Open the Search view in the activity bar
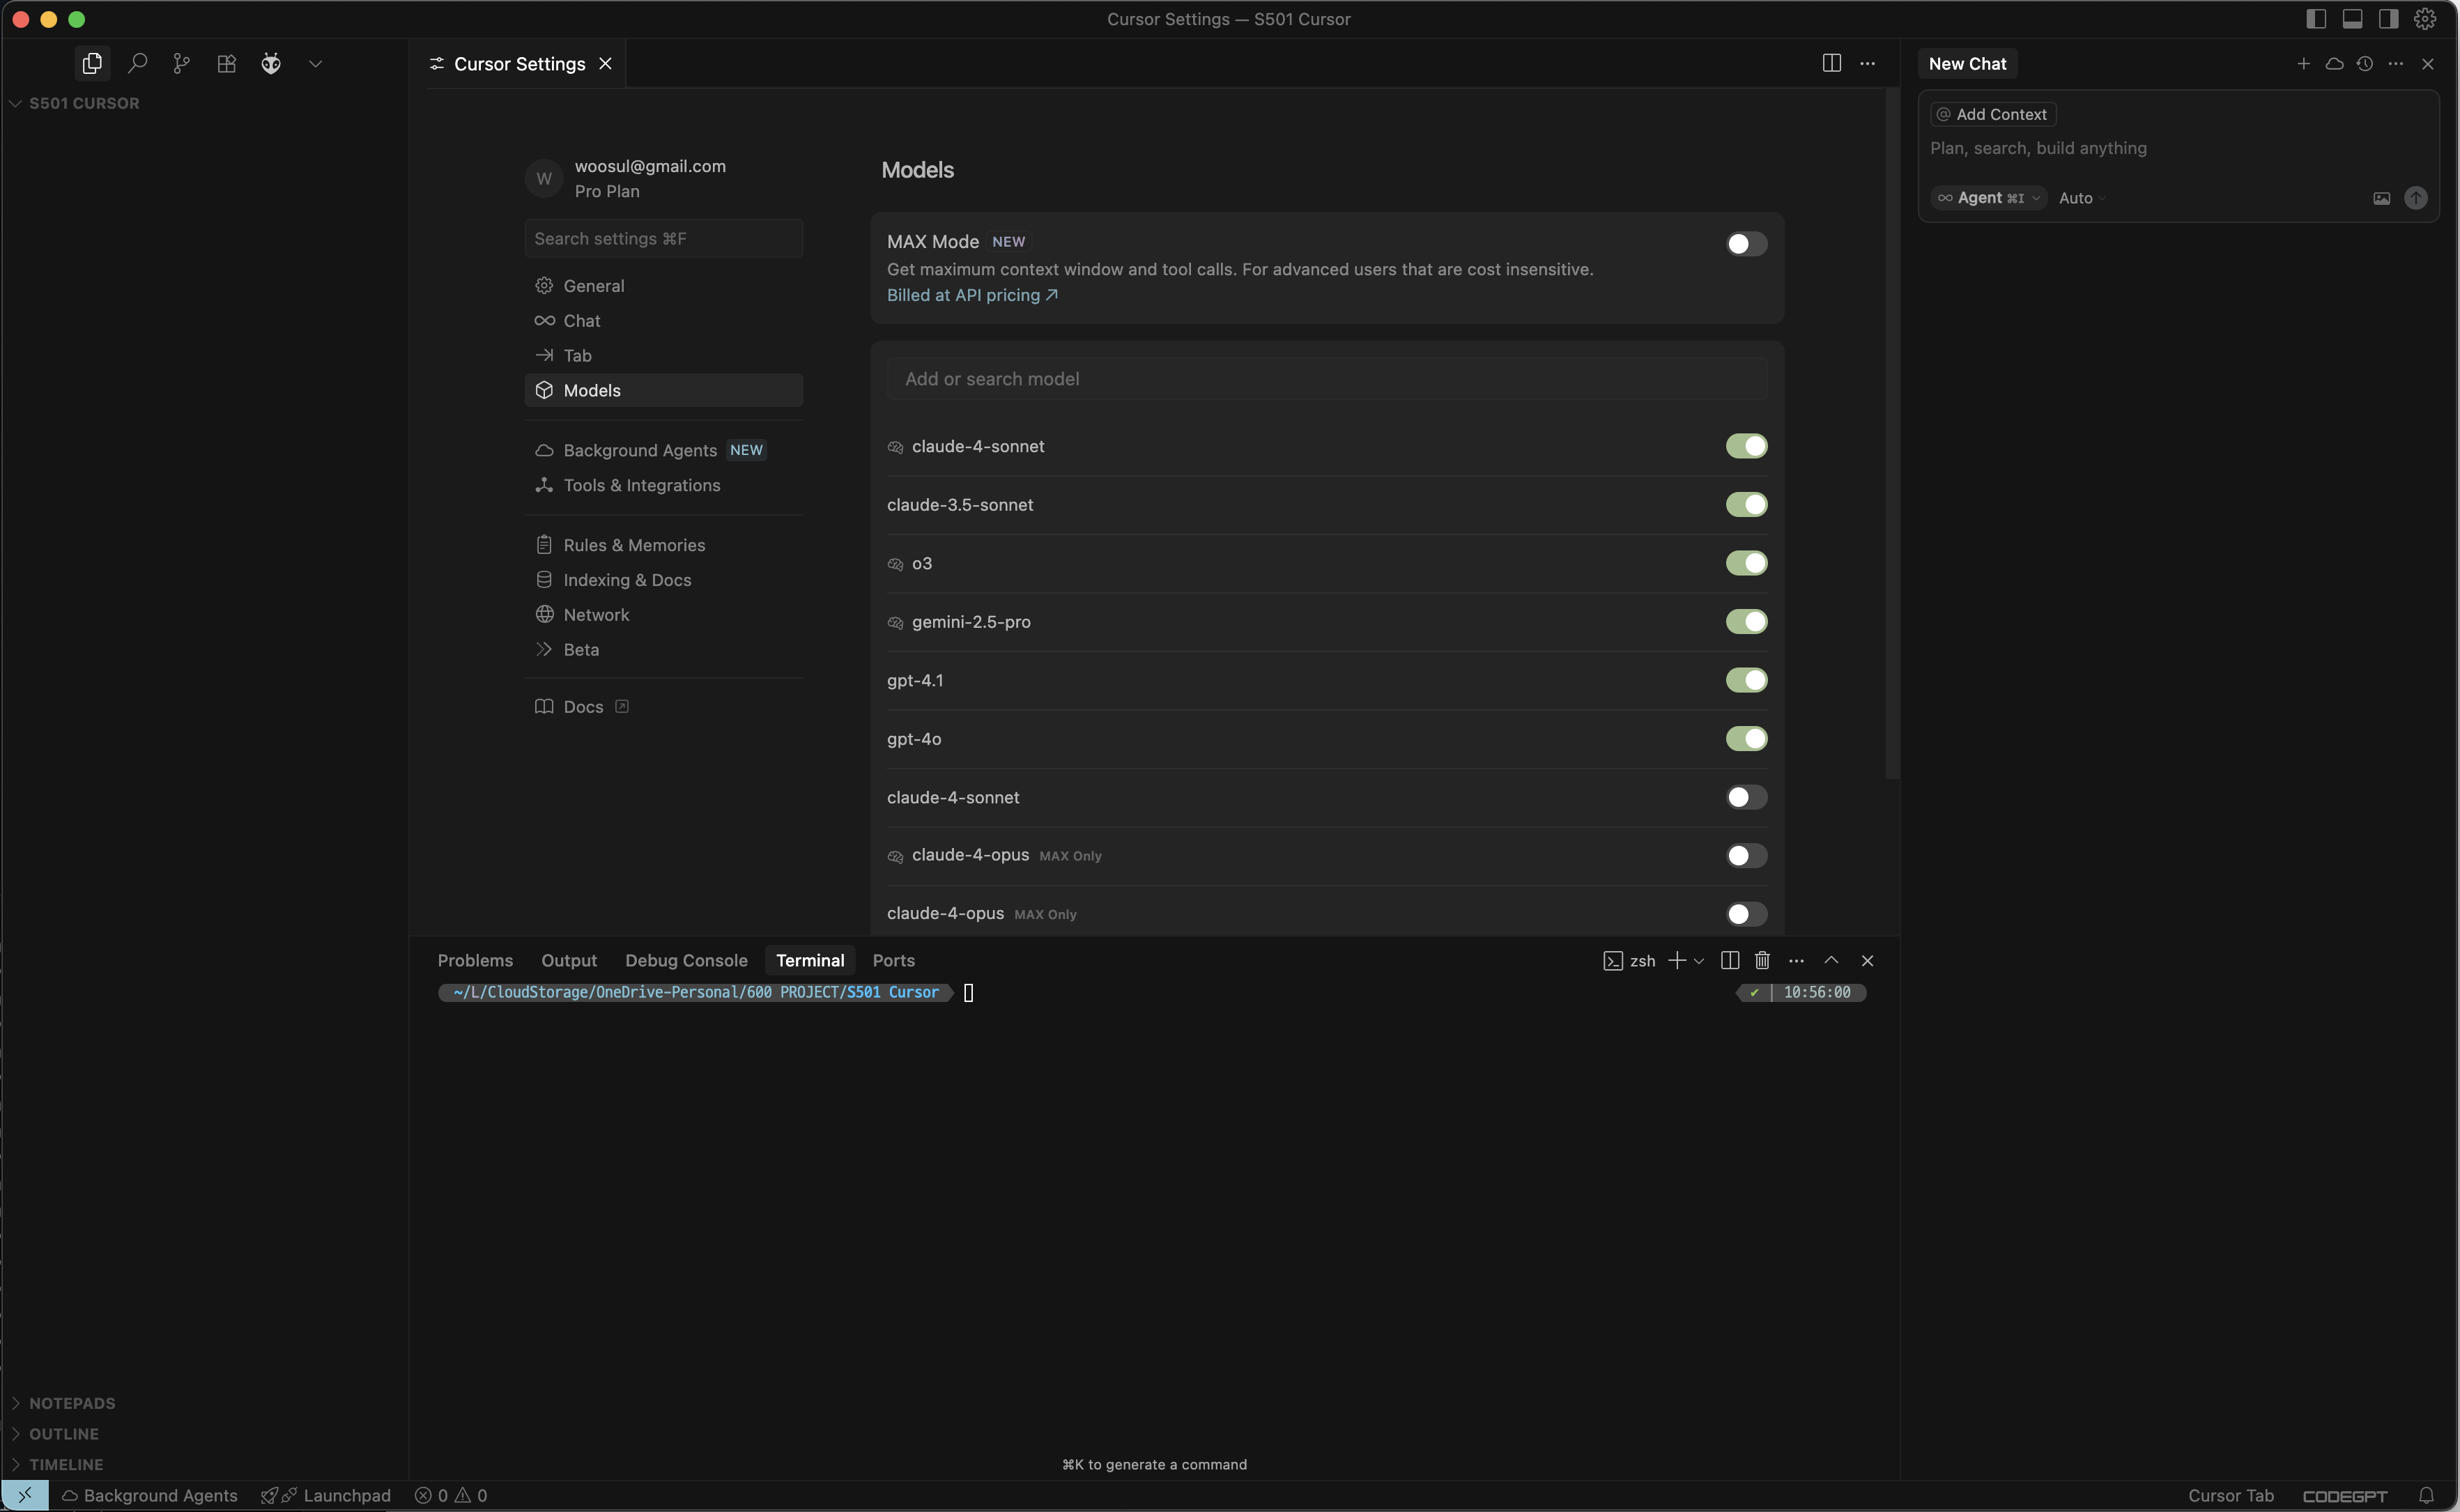Screen dimensions: 2460x1512 [137, 63]
